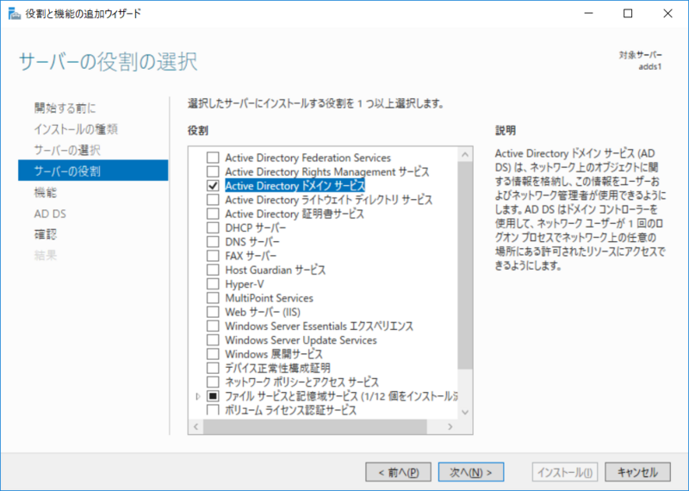
Task: Open the 確認 step
Action: pyautogui.click(x=46, y=234)
